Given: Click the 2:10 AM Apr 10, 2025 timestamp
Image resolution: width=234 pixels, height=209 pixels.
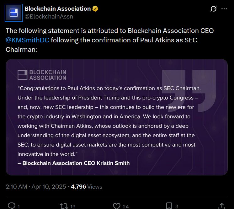Looking at the screenshot, I should pos(36,187).
